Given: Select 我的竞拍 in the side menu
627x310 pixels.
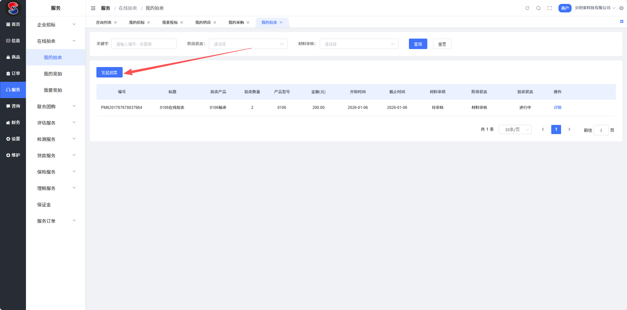Looking at the screenshot, I should point(53,74).
